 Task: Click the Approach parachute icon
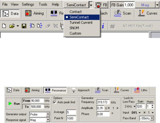tap(74, 90)
